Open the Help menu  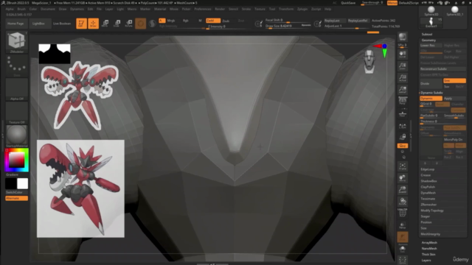pos(327,9)
